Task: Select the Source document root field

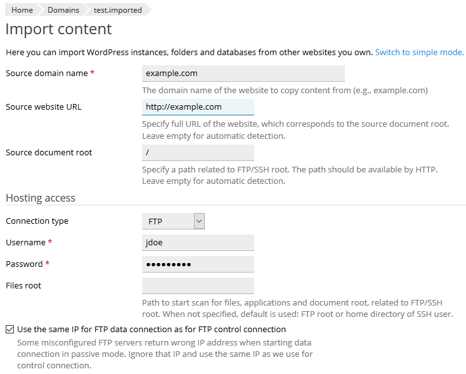Action: 198,153
